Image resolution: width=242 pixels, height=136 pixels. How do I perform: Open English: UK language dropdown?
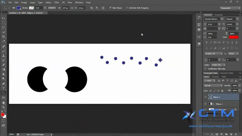214,54
